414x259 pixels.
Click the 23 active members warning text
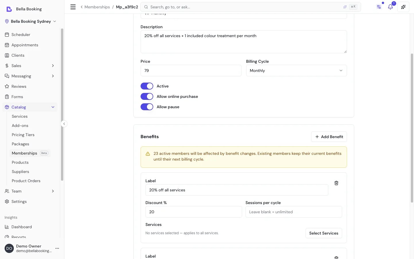[x=248, y=156]
